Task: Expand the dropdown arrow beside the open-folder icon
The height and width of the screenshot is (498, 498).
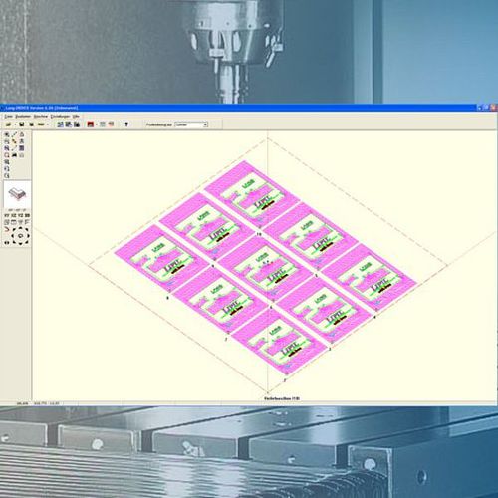Action: tap(15, 124)
